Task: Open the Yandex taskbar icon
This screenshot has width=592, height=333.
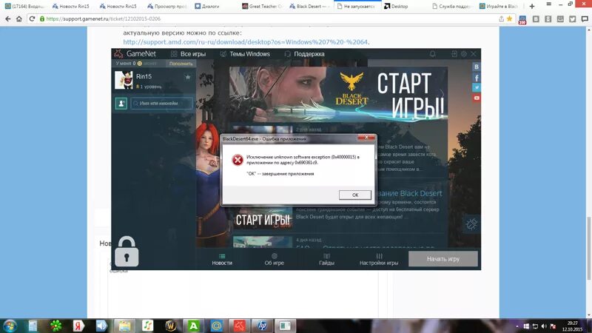Action: (78, 326)
